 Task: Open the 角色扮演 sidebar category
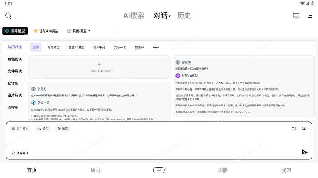pos(15,59)
